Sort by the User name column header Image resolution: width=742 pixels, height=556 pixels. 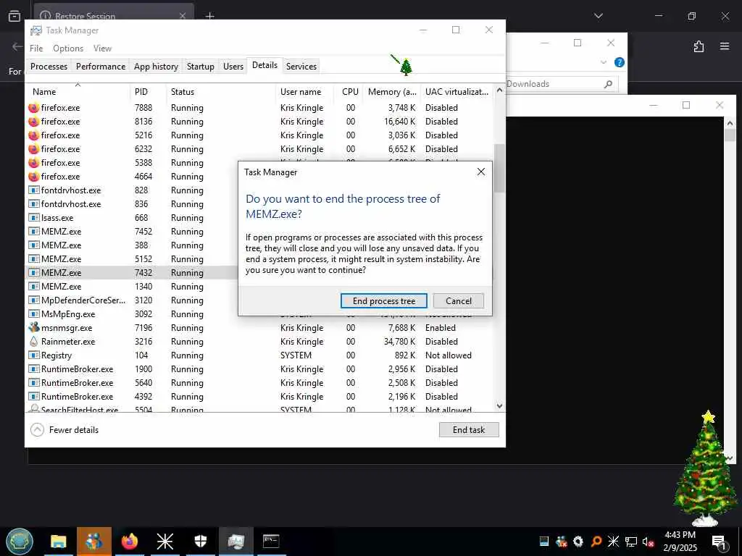click(305, 92)
